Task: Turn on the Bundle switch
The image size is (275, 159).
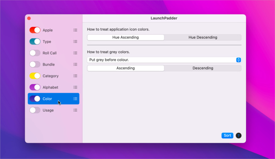Action: tap(35, 64)
